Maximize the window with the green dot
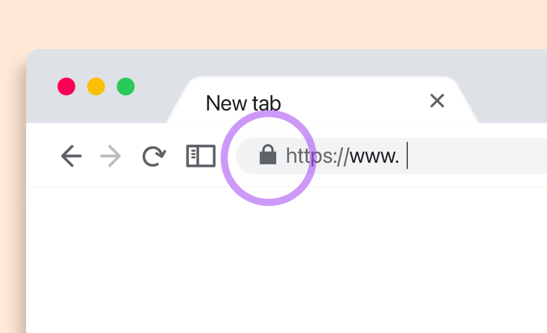The height and width of the screenshot is (333, 547). tap(126, 86)
